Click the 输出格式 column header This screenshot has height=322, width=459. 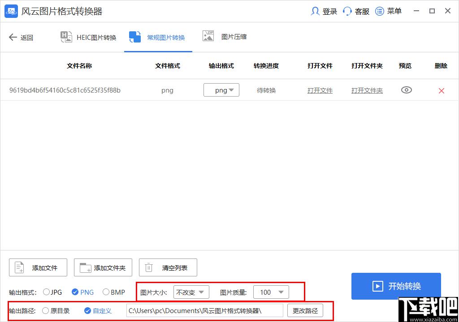tap(221, 66)
